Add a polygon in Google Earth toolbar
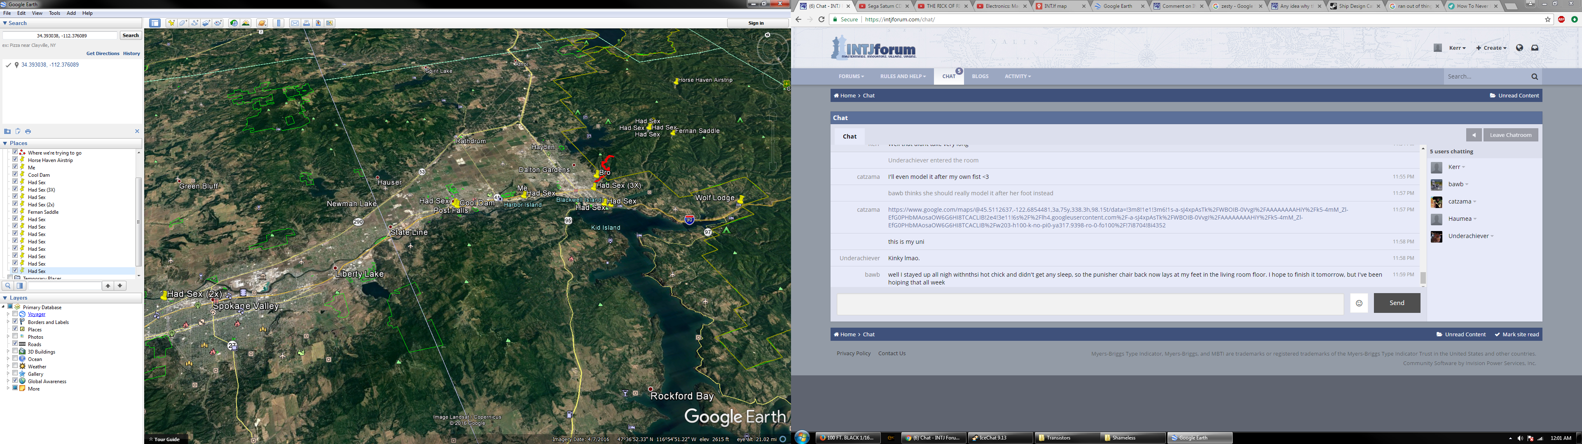1582x444 pixels. 183,23
